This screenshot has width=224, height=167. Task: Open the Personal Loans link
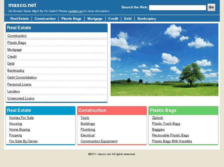coord(19,85)
